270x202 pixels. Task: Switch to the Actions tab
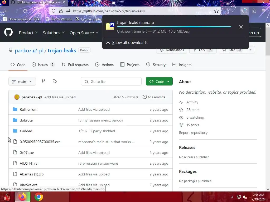(104, 65)
